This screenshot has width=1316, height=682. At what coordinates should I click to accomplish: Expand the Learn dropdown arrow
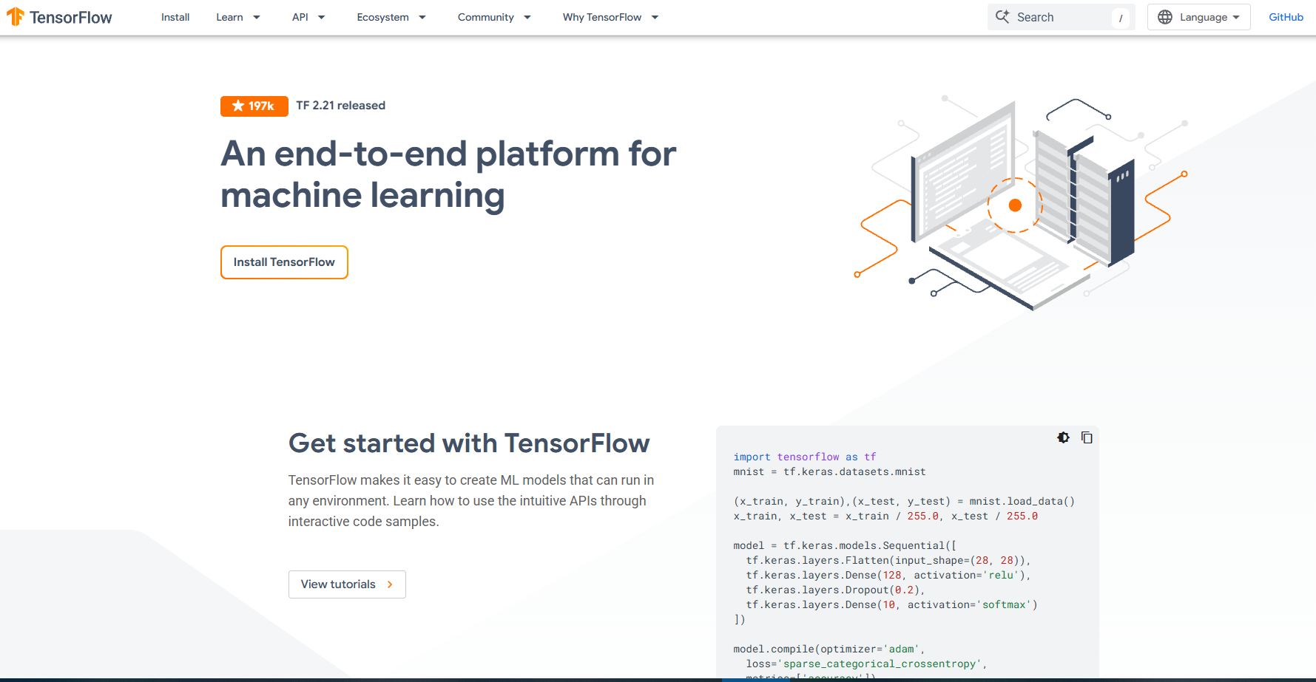pos(257,17)
